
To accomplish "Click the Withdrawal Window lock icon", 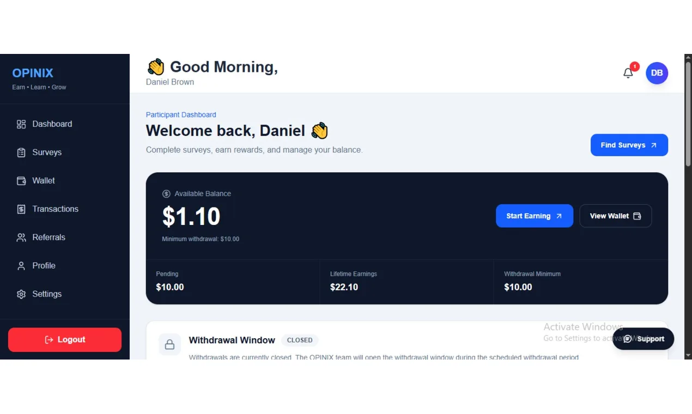I will pos(169,345).
